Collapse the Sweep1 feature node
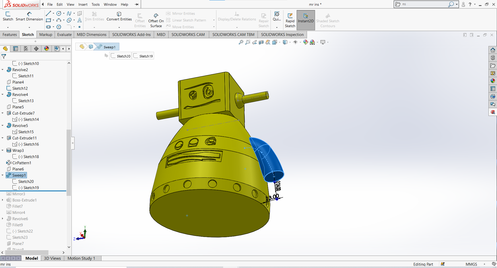Image resolution: width=497 pixels, height=268 pixels. [3, 175]
